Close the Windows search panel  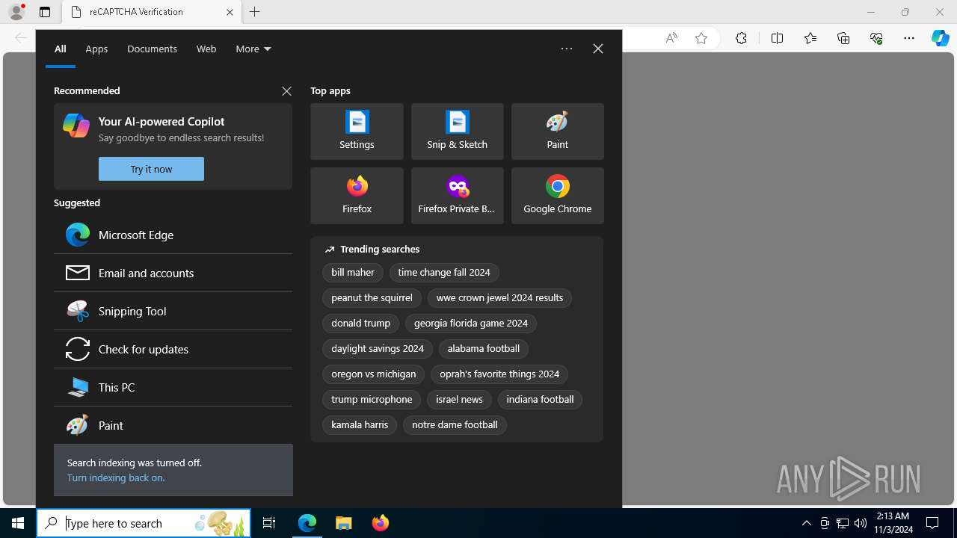point(598,49)
